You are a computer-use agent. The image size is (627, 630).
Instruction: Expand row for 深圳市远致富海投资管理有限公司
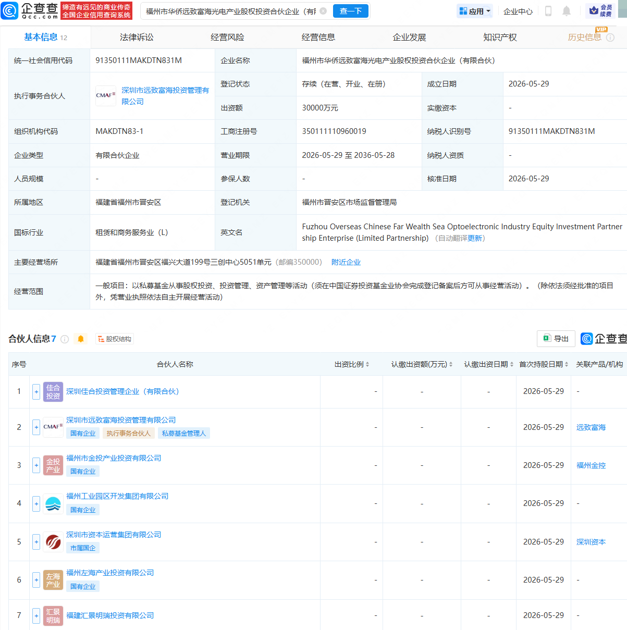click(x=36, y=427)
